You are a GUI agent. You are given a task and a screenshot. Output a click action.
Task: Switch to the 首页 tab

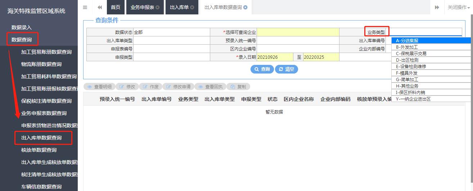[x=116, y=8]
